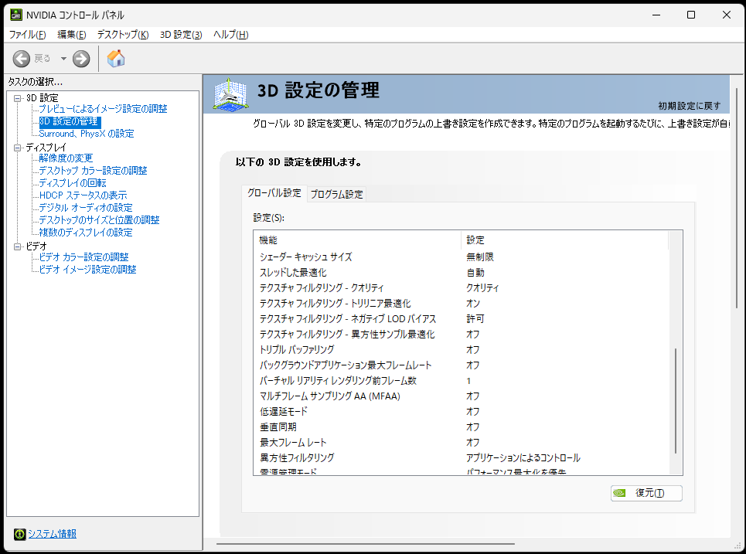Select the 垂直同期 setting row
The width and height of the screenshot is (746, 554).
[461, 427]
